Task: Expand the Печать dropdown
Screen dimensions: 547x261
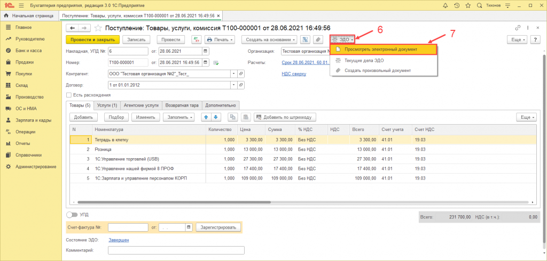Action: point(220,39)
